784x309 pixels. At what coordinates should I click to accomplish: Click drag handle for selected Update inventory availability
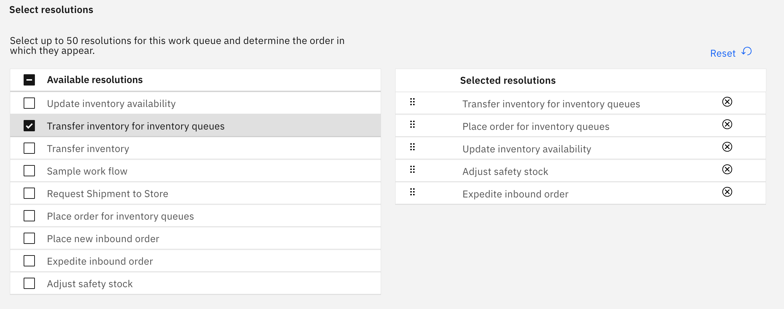(x=412, y=147)
